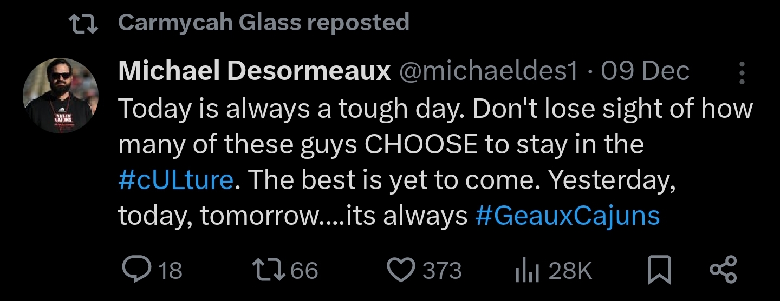Click the 28K views count
The image size is (780, 301).
(x=570, y=270)
